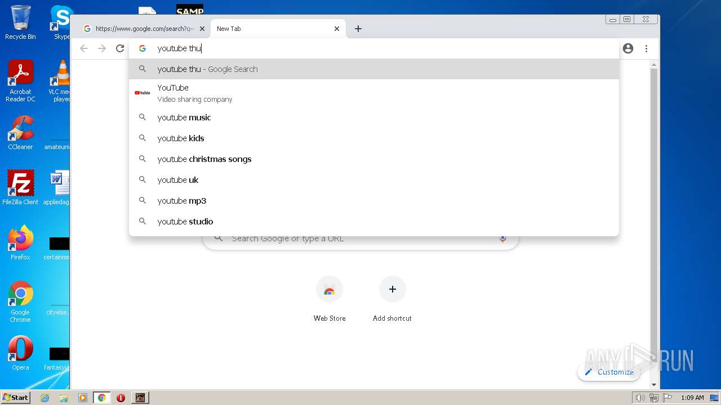Open the Windows Media Player taskbar icon
721x405 pixels.
point(83,398)
